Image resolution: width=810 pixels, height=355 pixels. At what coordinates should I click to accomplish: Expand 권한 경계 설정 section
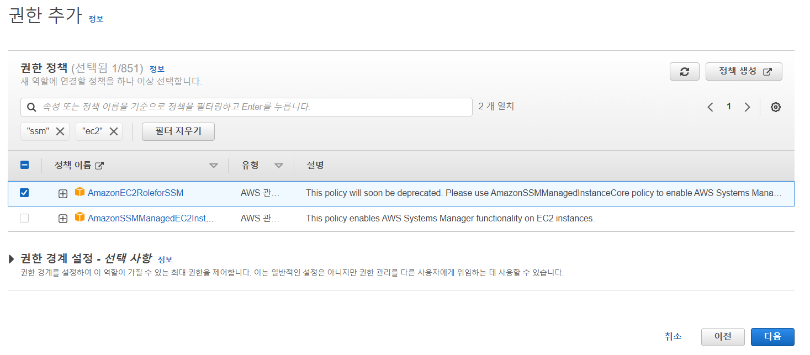[12, 259]
